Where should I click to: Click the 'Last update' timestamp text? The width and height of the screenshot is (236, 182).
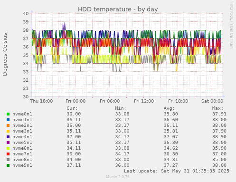(x=177, y=171)
